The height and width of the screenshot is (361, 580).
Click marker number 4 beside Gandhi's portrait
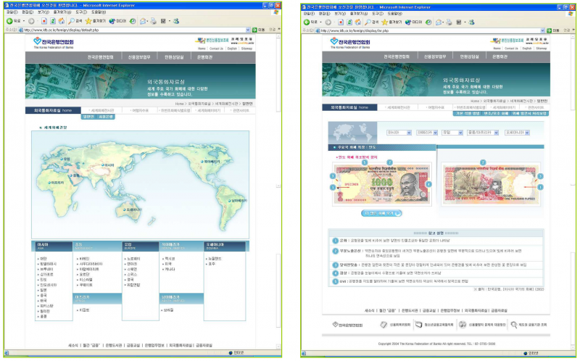coord(428,184)
